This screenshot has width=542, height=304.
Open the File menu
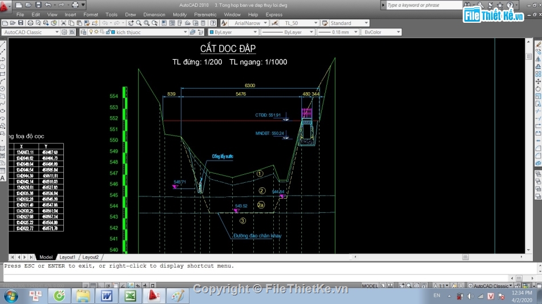pos(20,14)
